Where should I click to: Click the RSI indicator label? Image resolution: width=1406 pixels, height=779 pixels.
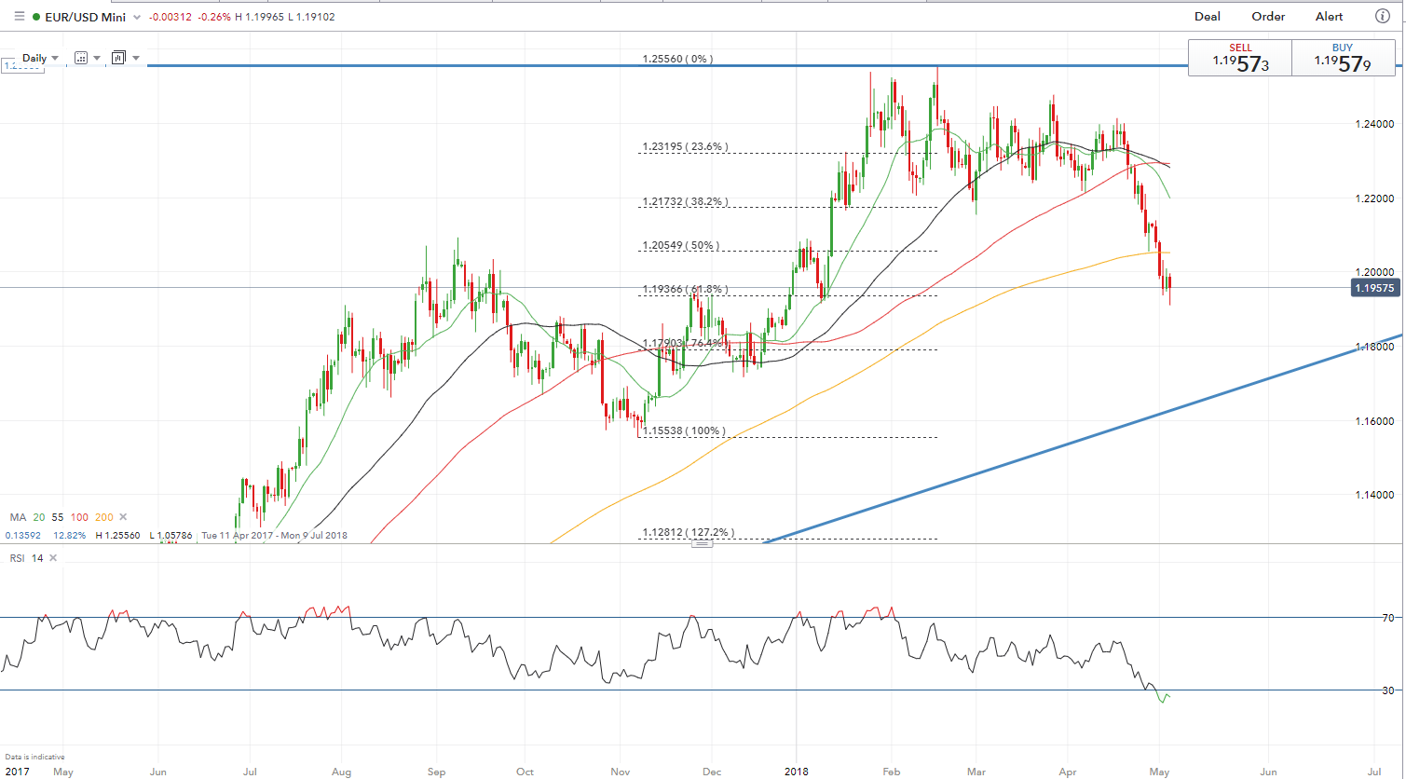(x=18, y=558)
